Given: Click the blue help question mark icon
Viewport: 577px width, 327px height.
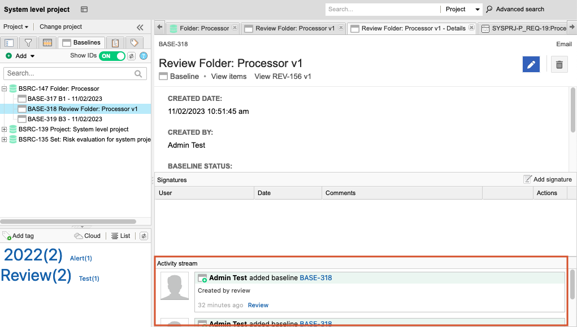Looking at the screenshot, I should [x=144, y=56].
